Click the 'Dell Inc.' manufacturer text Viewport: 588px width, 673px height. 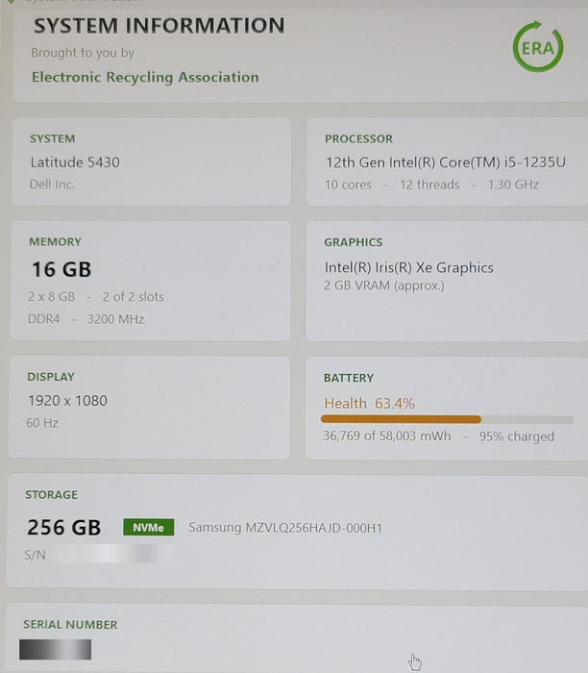(x=52, y=185)
